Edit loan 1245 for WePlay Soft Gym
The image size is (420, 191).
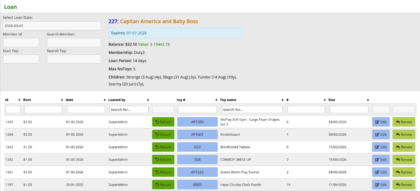(381, 122)
